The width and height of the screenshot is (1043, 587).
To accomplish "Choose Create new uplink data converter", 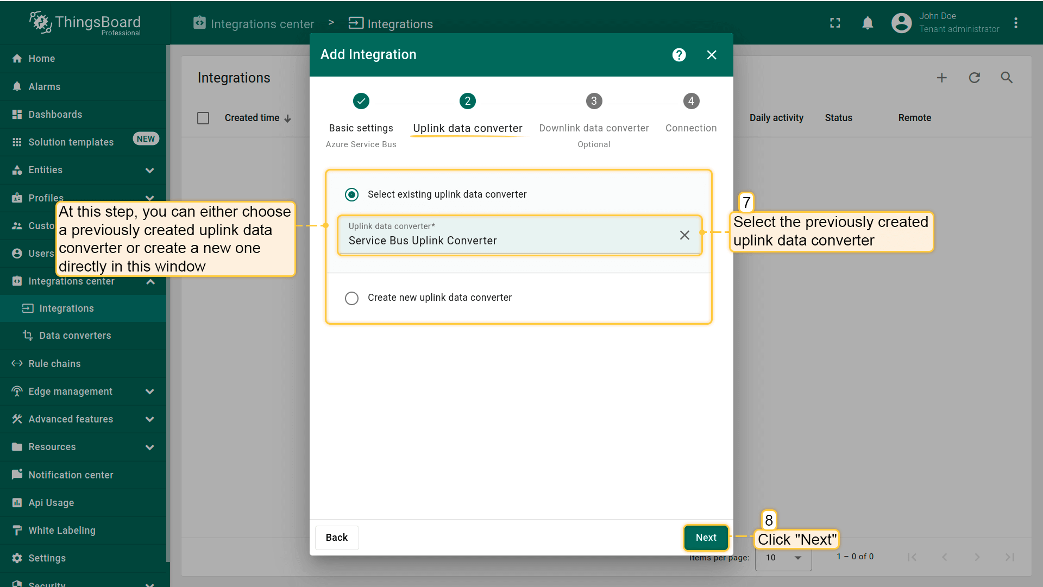I will coord(352,298).
